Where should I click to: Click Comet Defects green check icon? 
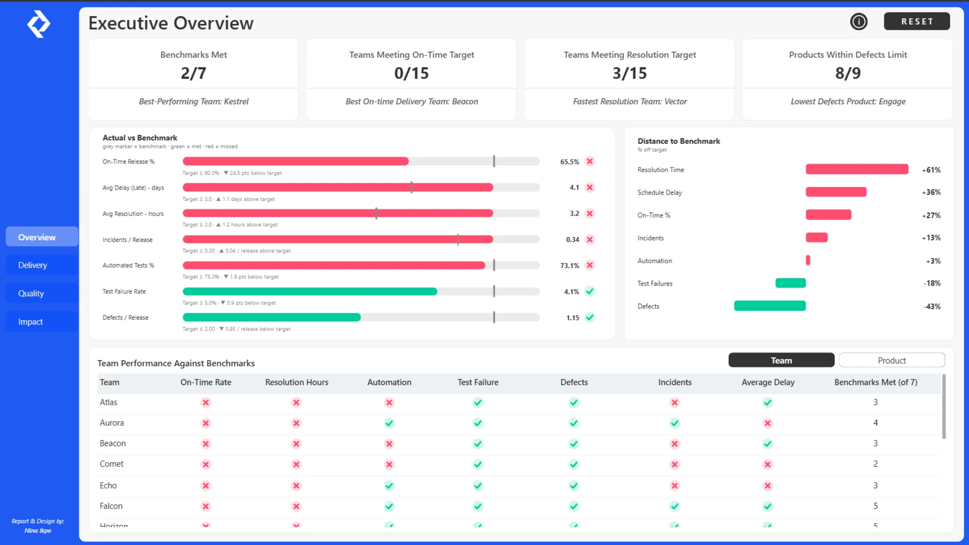point(574,464)
